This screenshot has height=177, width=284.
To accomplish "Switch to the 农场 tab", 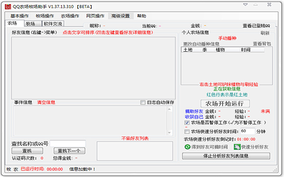I will click(x=15, y=23).
